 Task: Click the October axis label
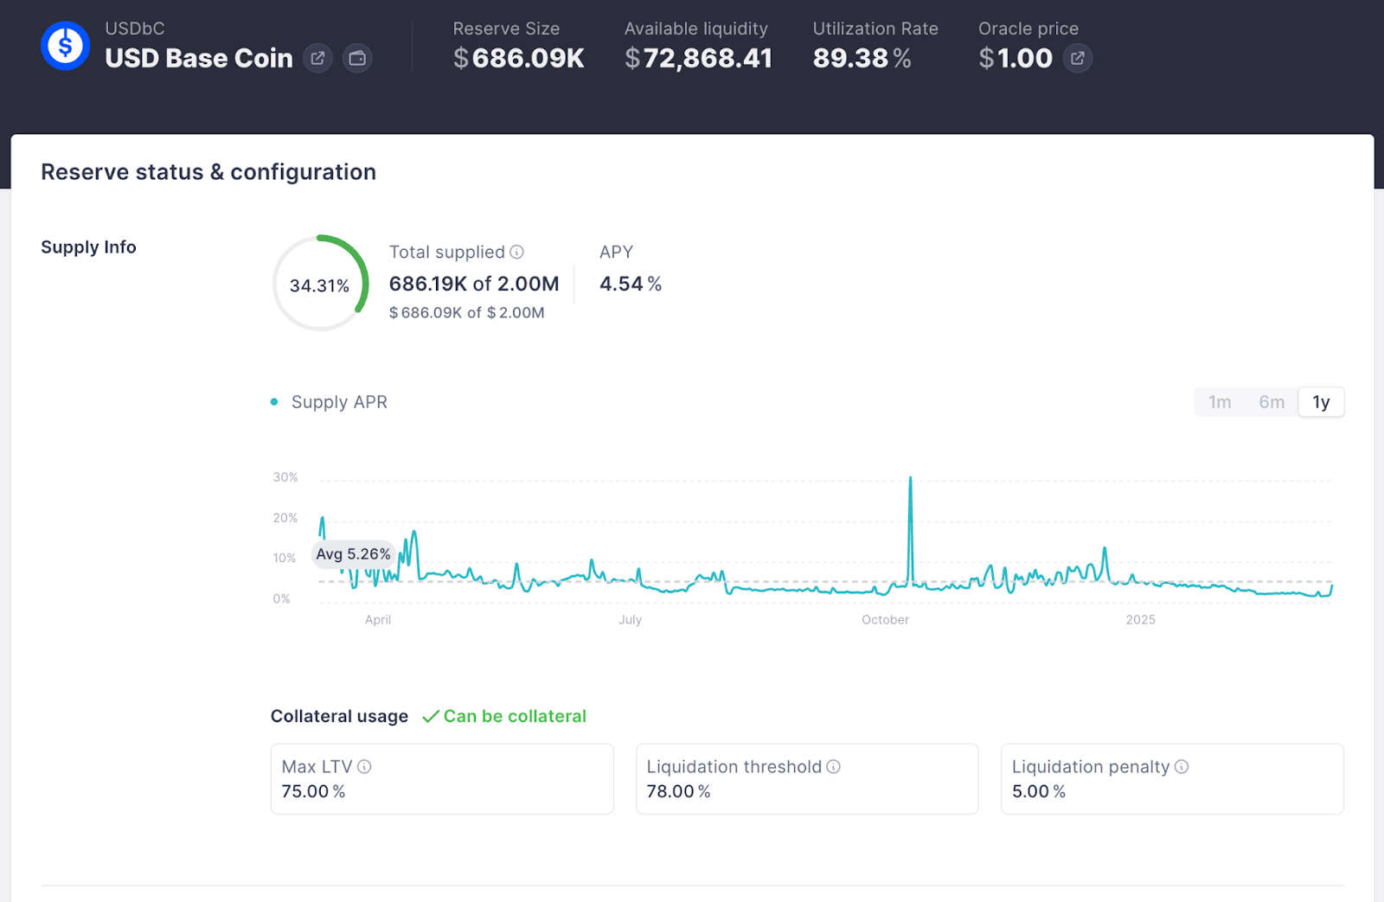(885, 620)
